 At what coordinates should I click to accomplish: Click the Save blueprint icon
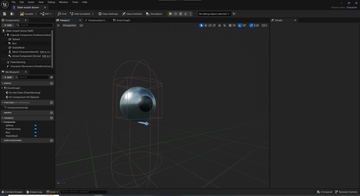5,14
